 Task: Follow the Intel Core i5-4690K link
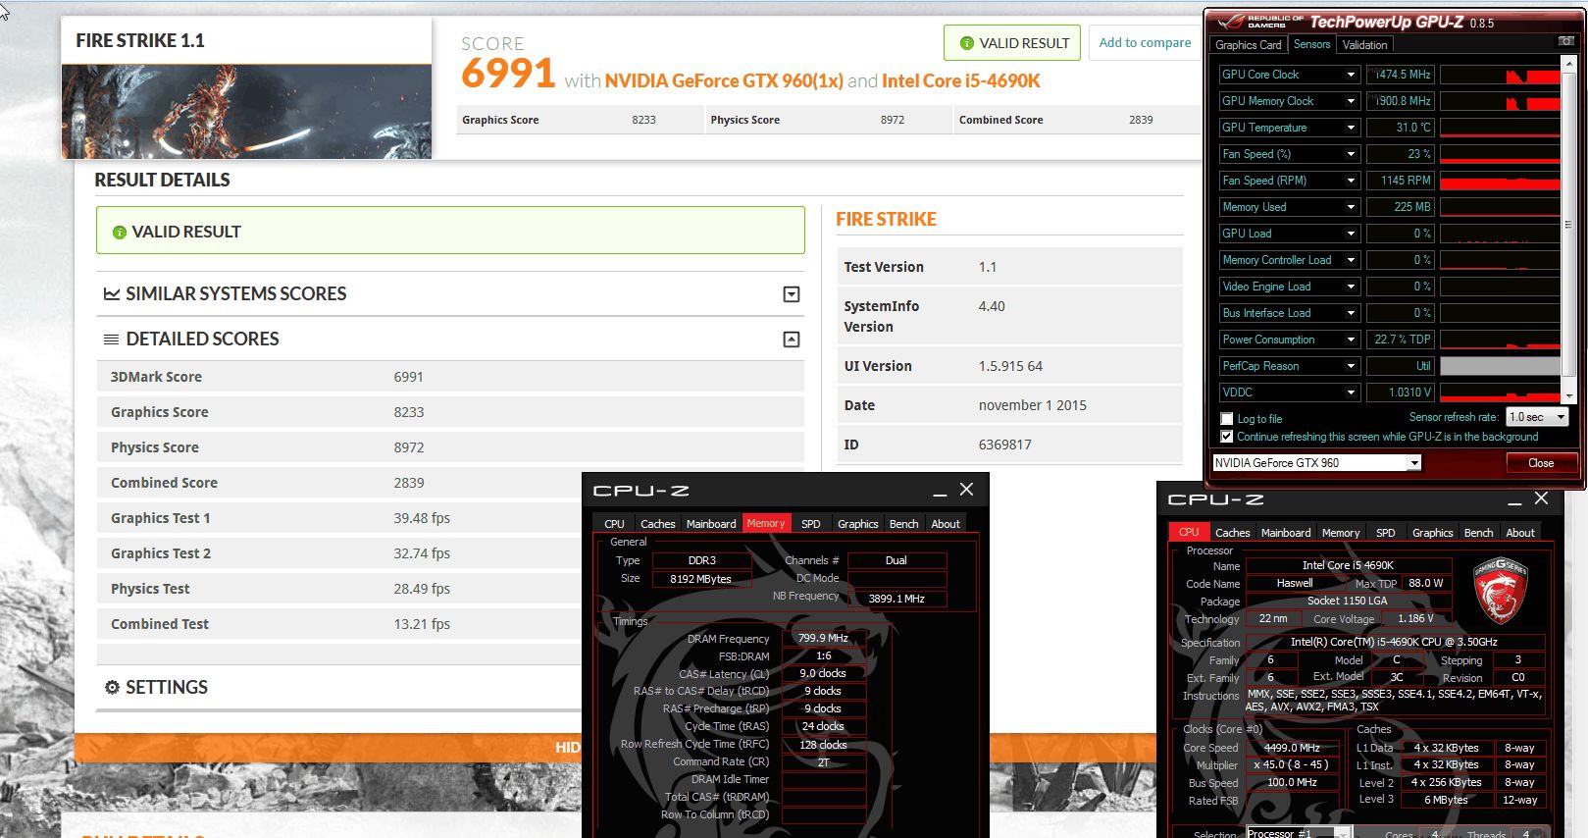961,81
